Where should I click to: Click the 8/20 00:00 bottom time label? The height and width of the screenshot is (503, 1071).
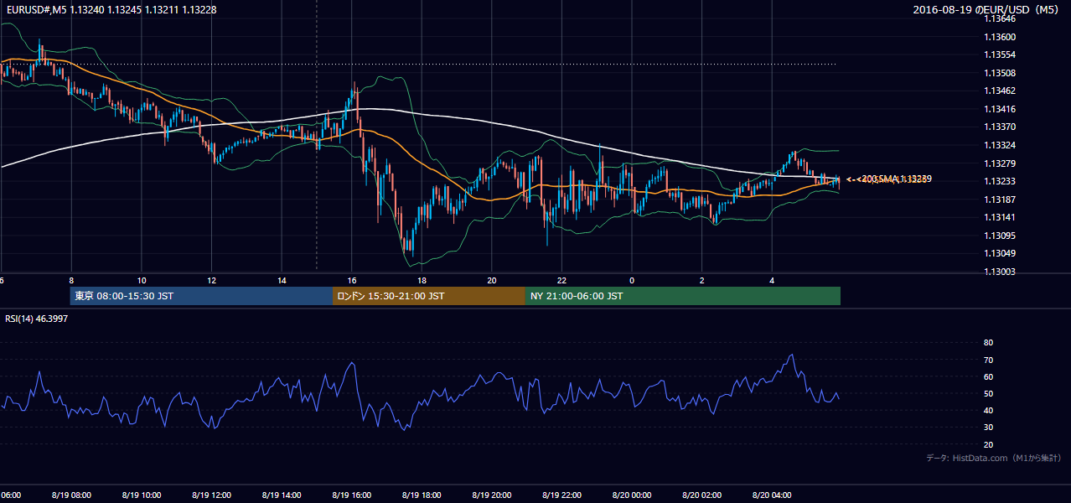(x=632, y=495)
